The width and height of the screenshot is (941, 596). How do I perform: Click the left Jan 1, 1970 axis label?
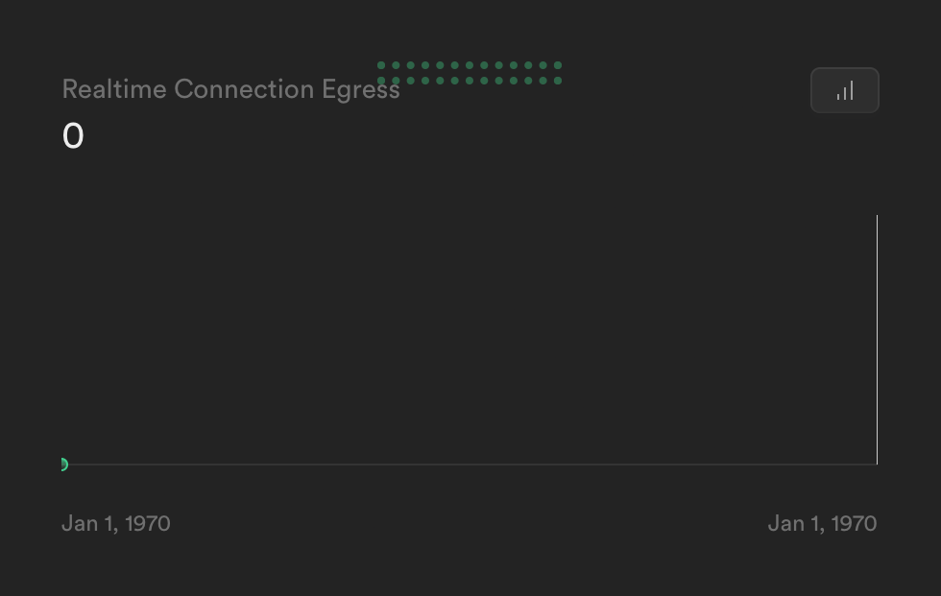tap(115, 523)
